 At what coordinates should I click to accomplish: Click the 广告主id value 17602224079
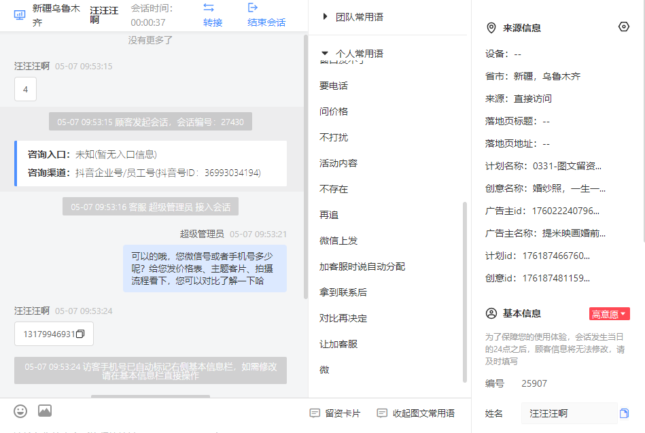565,211
